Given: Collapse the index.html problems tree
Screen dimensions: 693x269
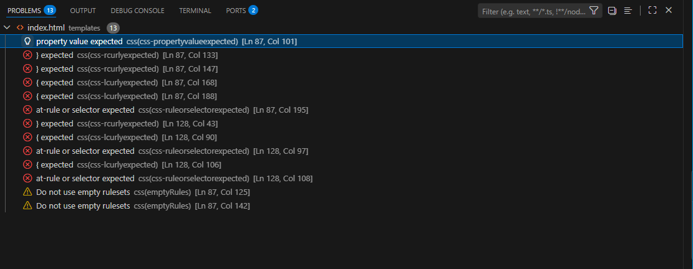Looking at the screenshot, I should click(x=7, y=28).
